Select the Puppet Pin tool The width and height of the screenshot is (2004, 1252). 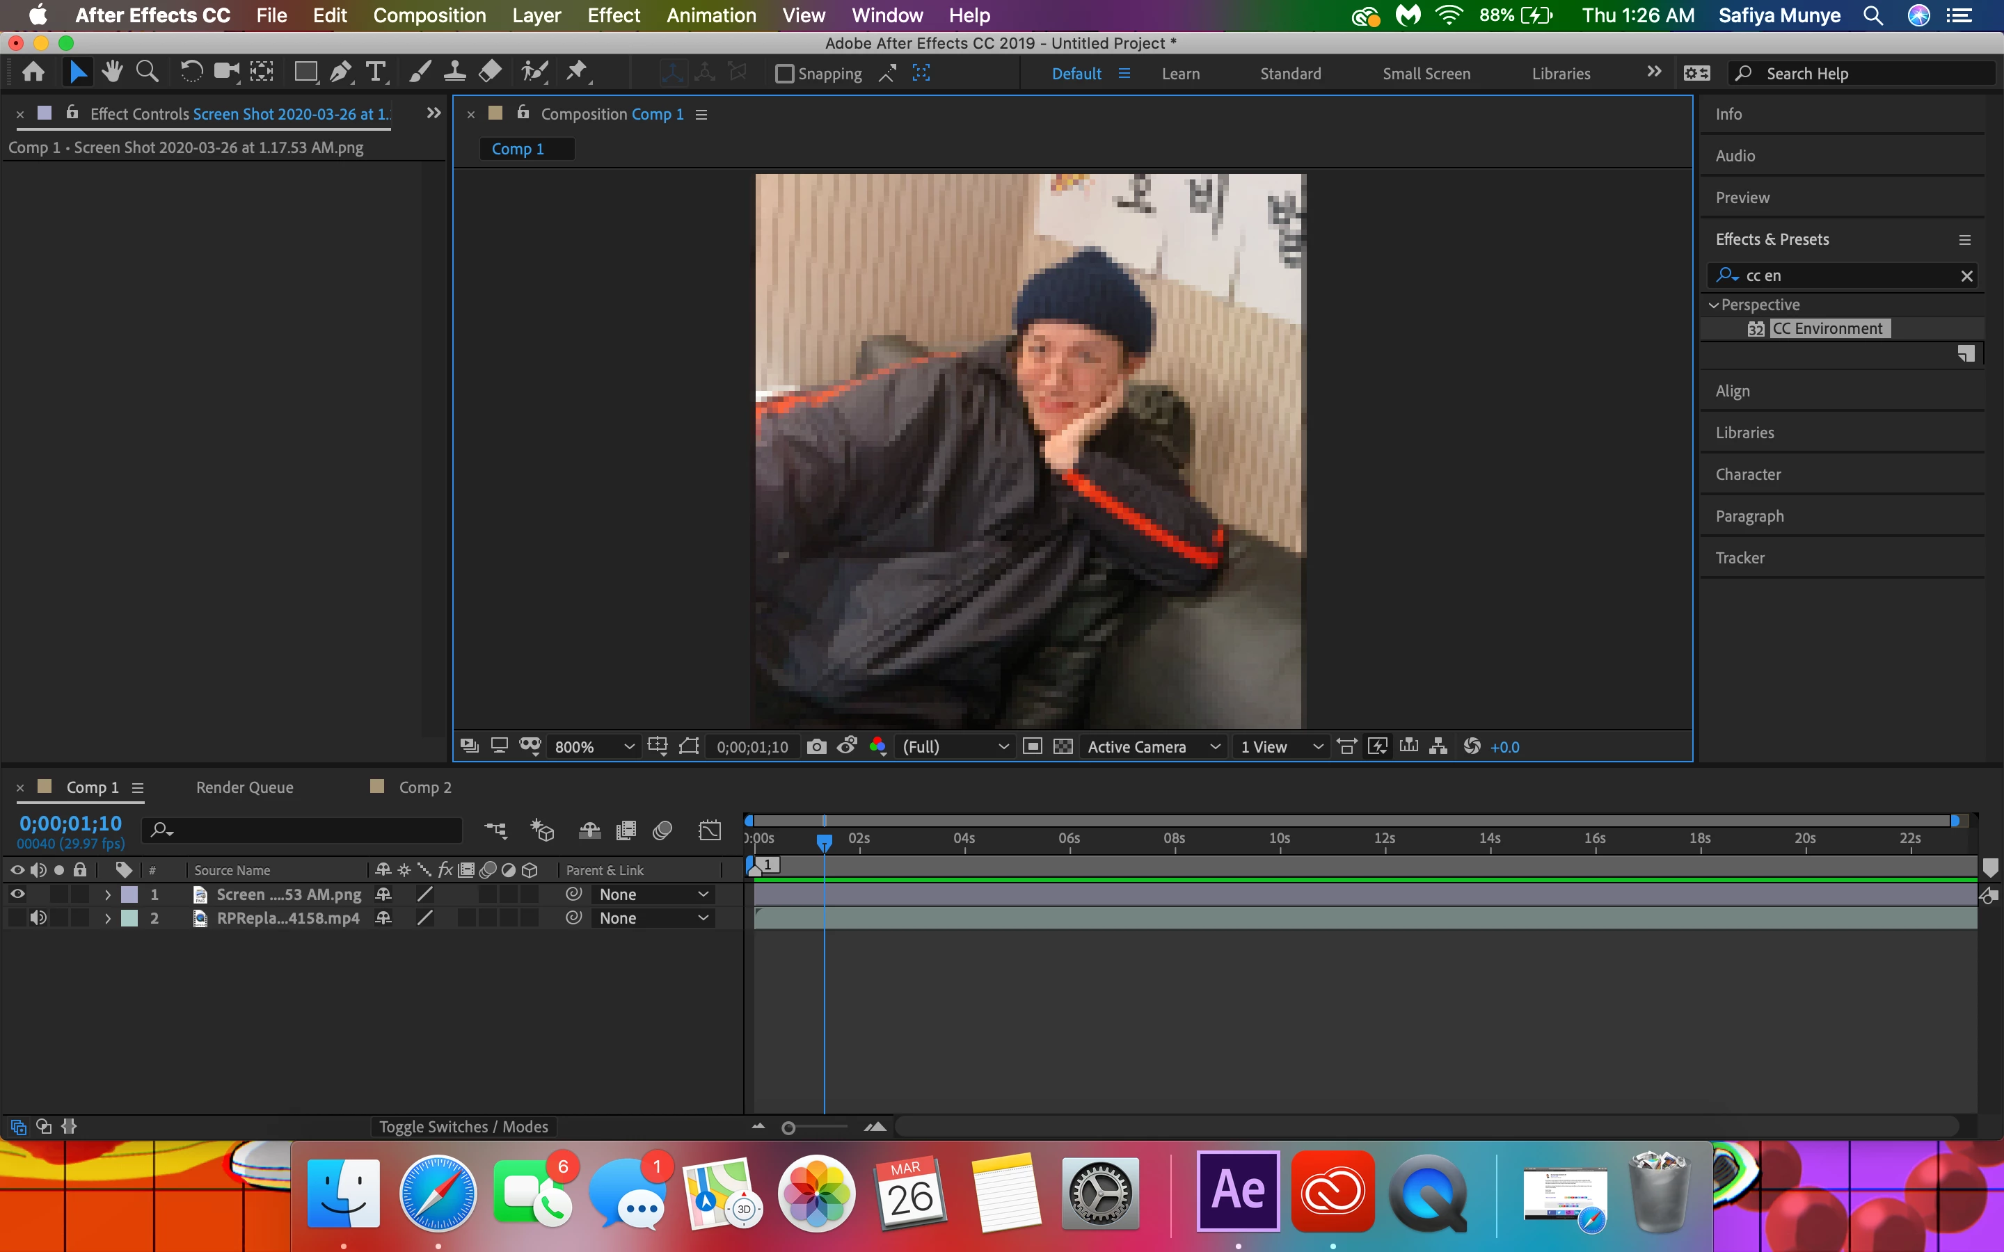tap(576, 73)
